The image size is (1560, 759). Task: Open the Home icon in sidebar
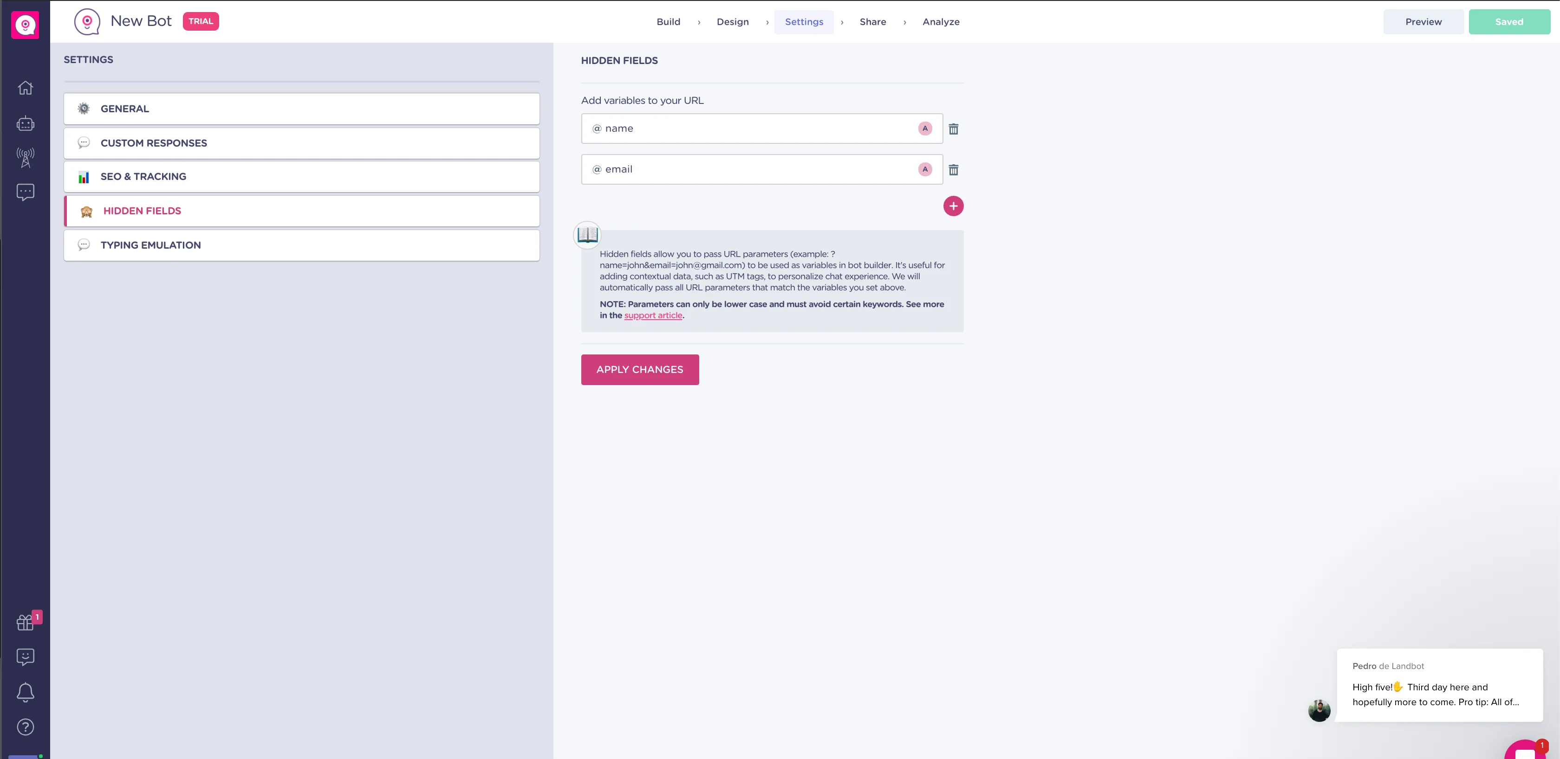(26, 88)
